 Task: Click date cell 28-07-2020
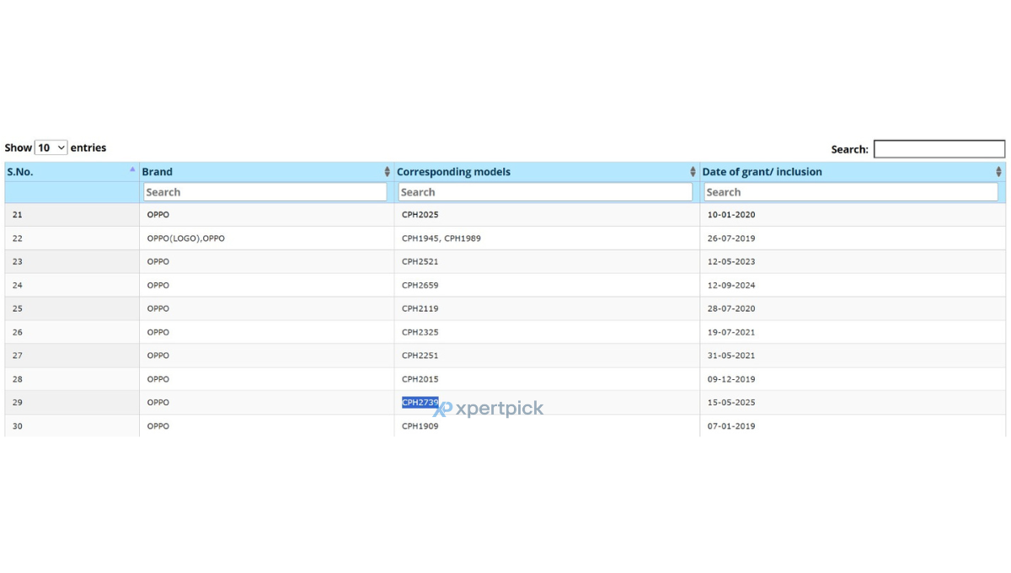point(853,309)
